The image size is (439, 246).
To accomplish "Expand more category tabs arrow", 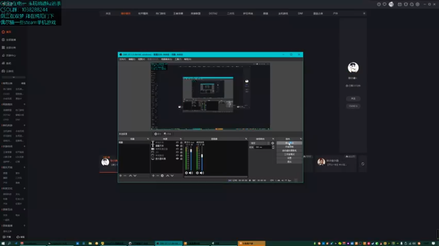I will (x=364, y=13).
